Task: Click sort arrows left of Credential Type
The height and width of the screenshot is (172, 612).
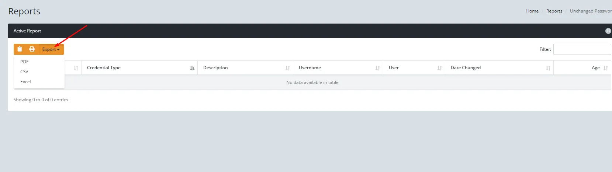Action: 76,68
